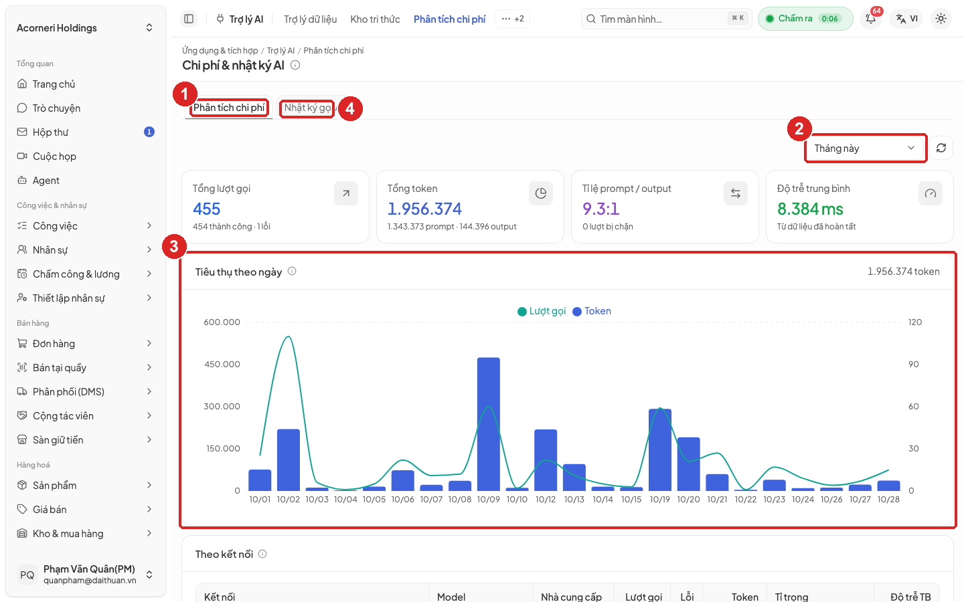The image size is (964, 602).
Task: Open the Trợ lý dữ liệu top tab
Action: click(310, 19)
